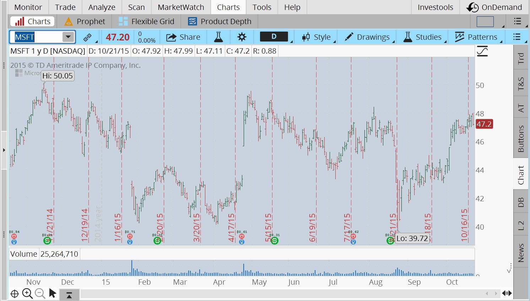530x301 pixels.
Task: Click the pan-up arrow button
Action: 69,294
